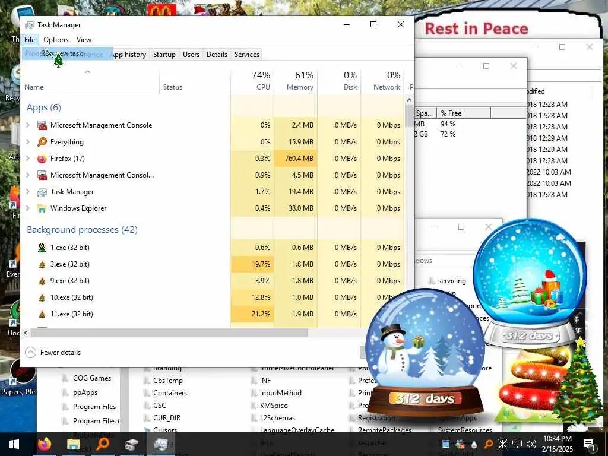Select the Windows Explorer icon in process list
Screen dimensions: 608x456
(x=42, y=208)
